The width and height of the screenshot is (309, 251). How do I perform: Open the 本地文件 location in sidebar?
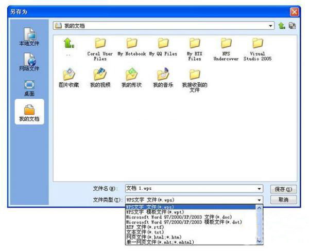(x=29, y=37)
